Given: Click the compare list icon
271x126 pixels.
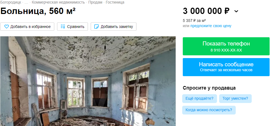Looking at the screenshot, I should (63, 27).
